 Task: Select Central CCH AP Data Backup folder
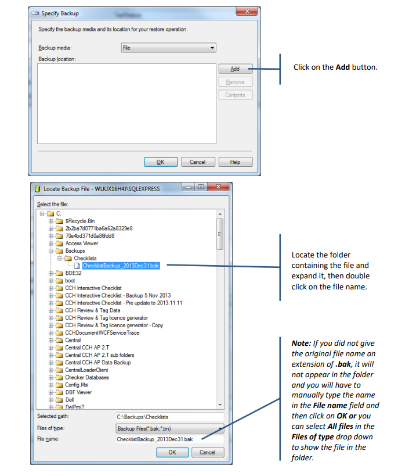98,363
